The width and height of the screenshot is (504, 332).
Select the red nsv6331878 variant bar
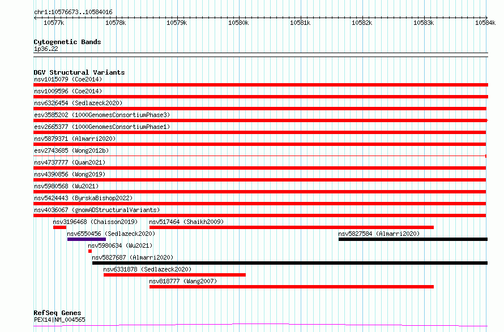pyautogui.click(x=174, y=275)
